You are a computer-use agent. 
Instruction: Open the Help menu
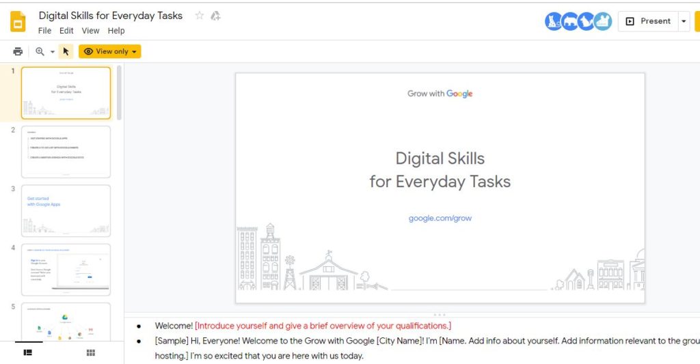click(x=116, y=31)
